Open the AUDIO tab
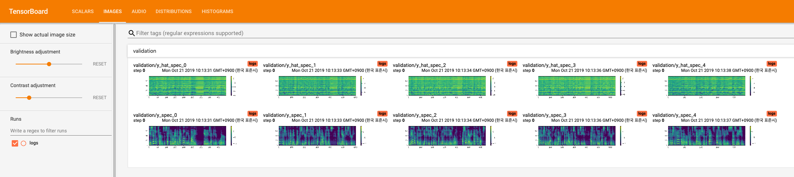The height and width of the screenshot is (177, 794). (139, 11)
